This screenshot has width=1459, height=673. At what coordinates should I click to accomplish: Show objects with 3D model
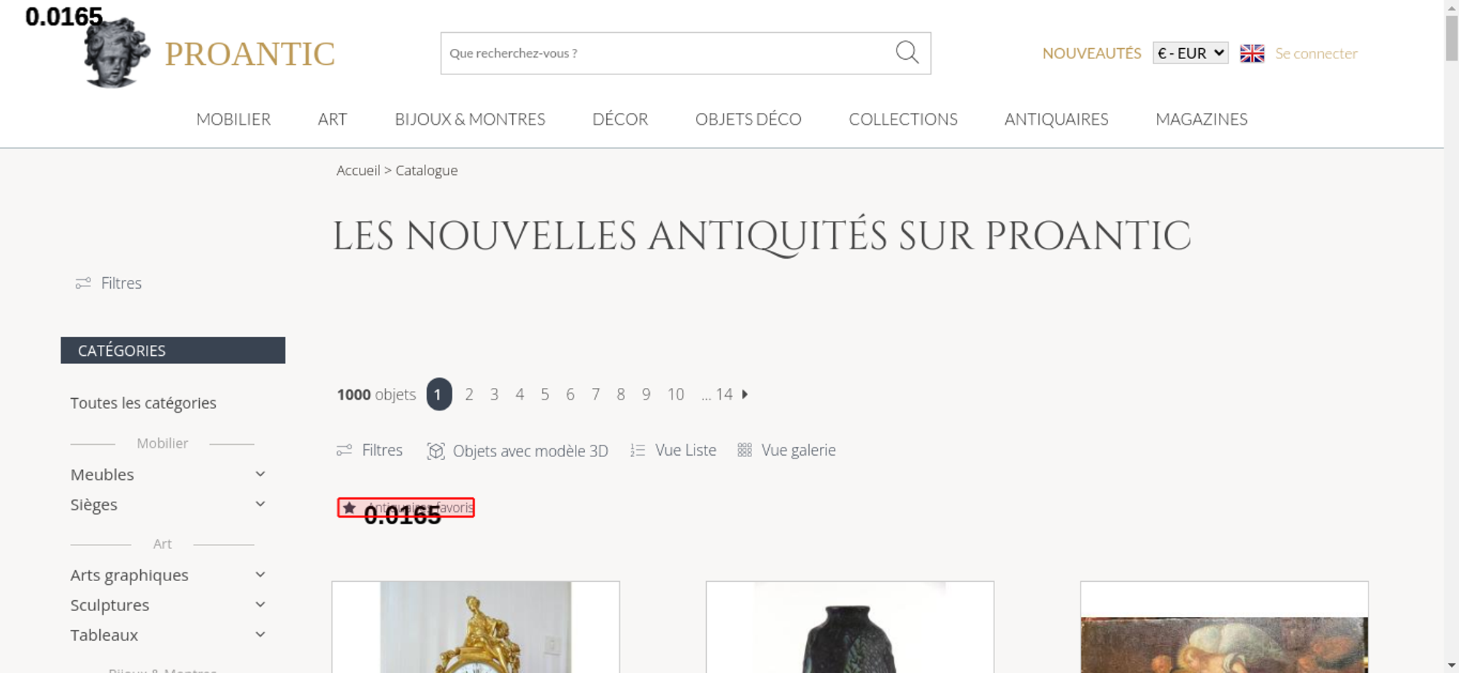click(x=517, y=451)
